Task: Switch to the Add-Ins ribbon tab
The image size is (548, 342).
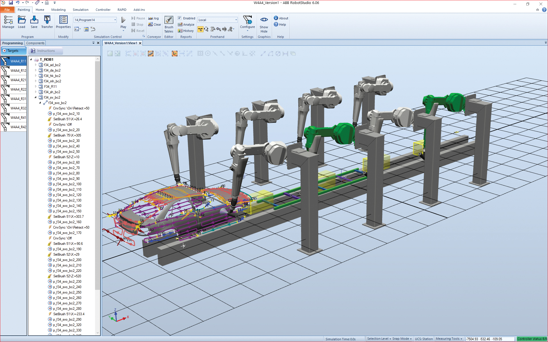Action: 139,10
